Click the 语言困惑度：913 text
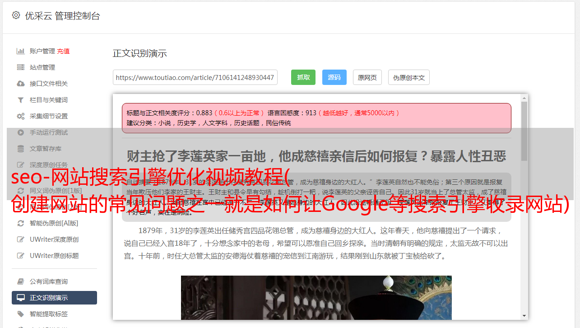 pos(292,113)
